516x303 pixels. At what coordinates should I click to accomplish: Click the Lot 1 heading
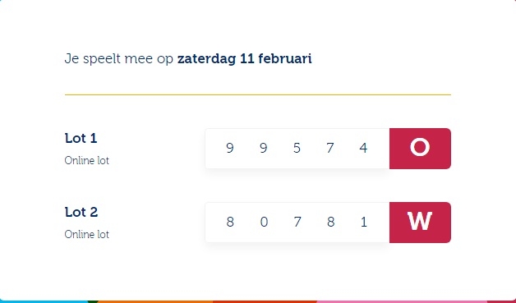pyautogui.click(x=81, y=138)
